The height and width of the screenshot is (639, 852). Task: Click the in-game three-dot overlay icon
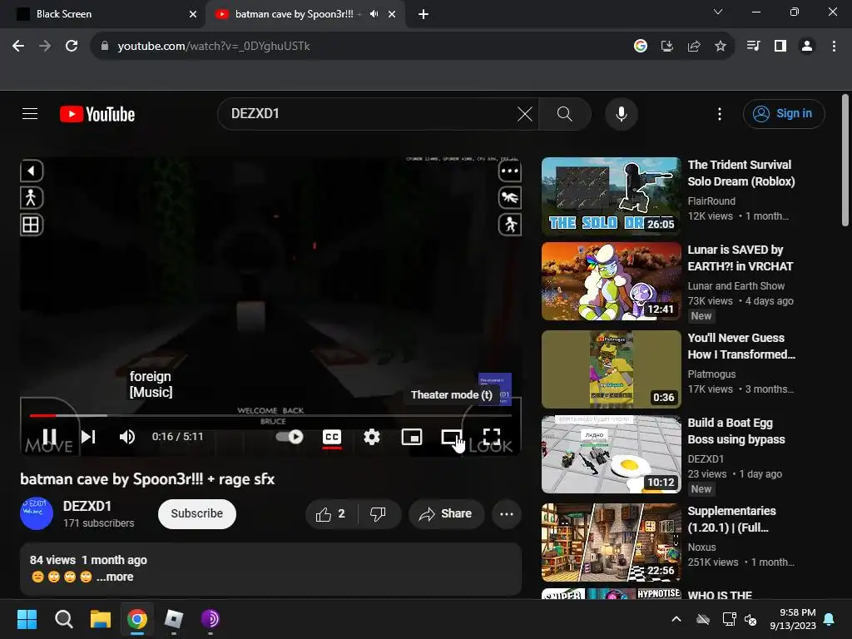tap(510, 171)
